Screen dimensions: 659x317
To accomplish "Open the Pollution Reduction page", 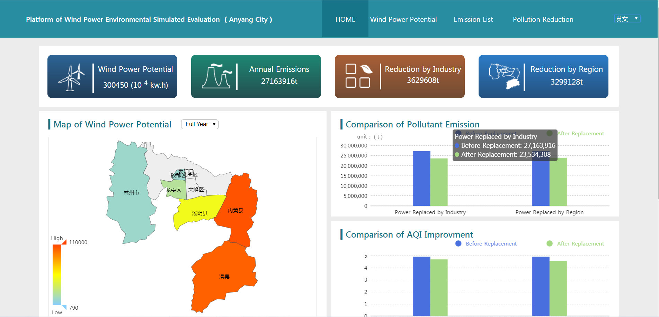I will point(543,19).
